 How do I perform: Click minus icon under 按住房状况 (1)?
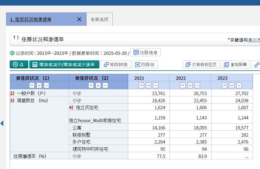(x=46, y=85)
